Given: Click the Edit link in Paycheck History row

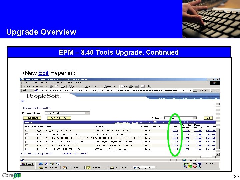Looking at the screenshot, I should (175, 145).
